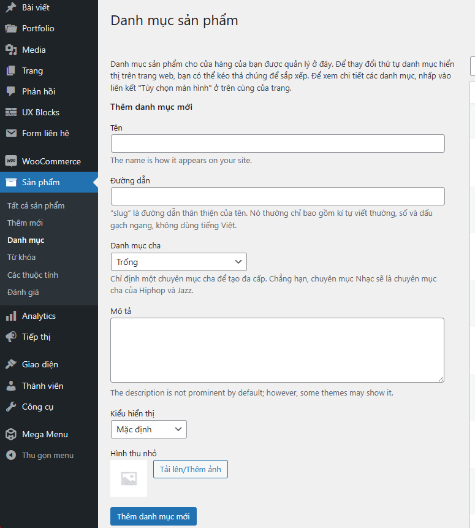Grab the Mô tả textarea resize handle
Viewport: 475px width, 528px height.
pyautogui.click(x=441, y=379)
